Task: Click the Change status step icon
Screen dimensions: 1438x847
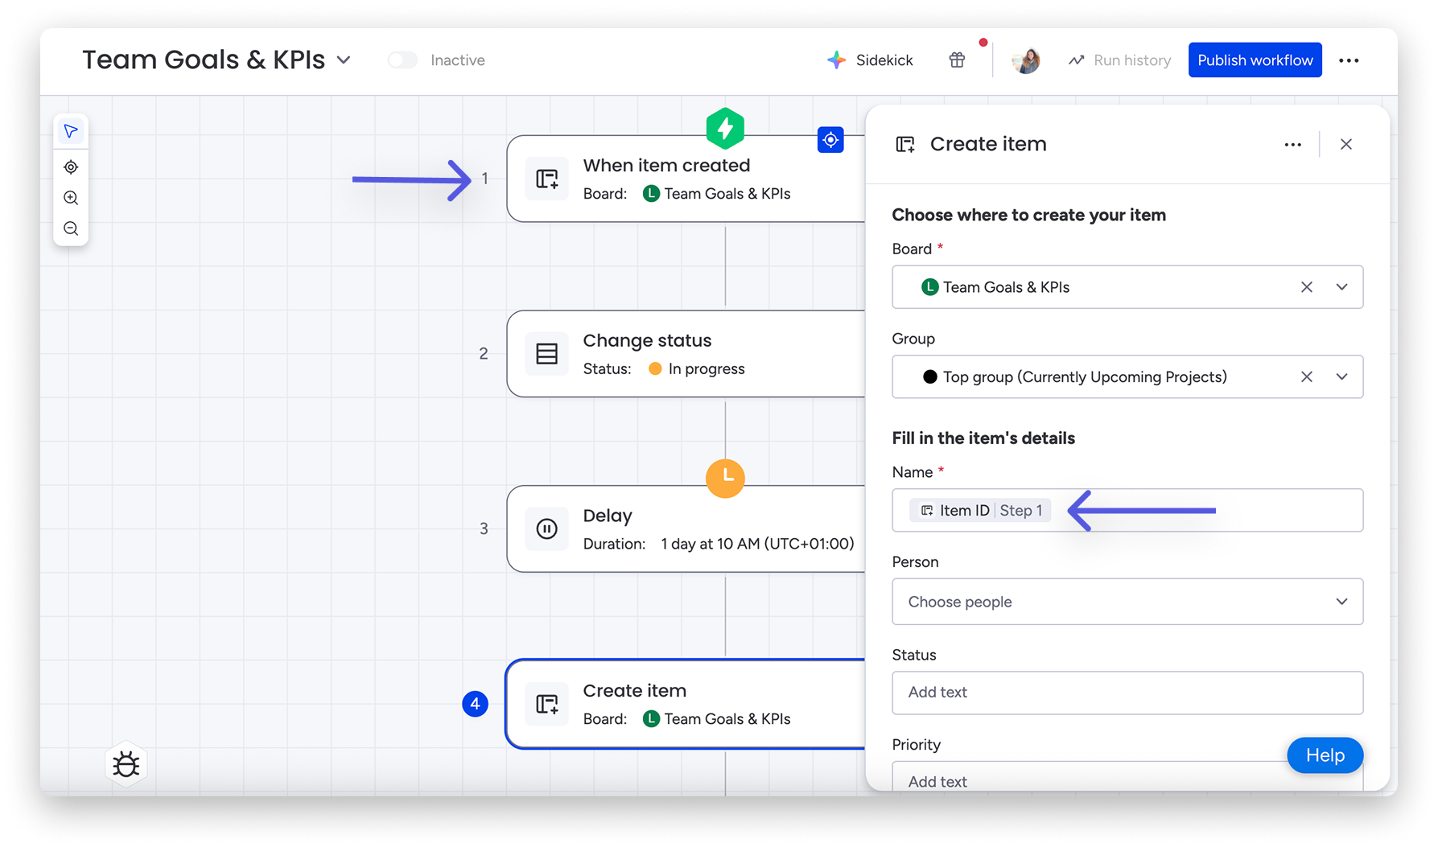Action: coord(547,354)
